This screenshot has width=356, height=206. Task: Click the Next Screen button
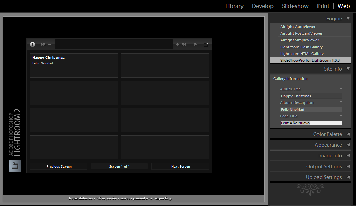pyautogui.click(x=180, y=166)
